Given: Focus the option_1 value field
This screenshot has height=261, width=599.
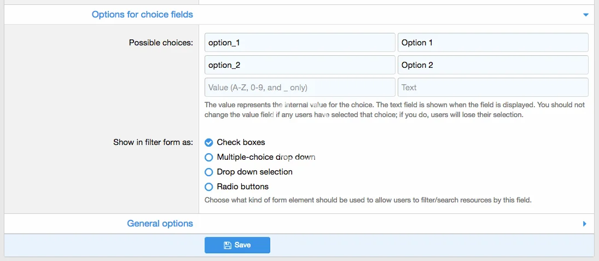Looking at the screenshot, I should tap(299, 43).
